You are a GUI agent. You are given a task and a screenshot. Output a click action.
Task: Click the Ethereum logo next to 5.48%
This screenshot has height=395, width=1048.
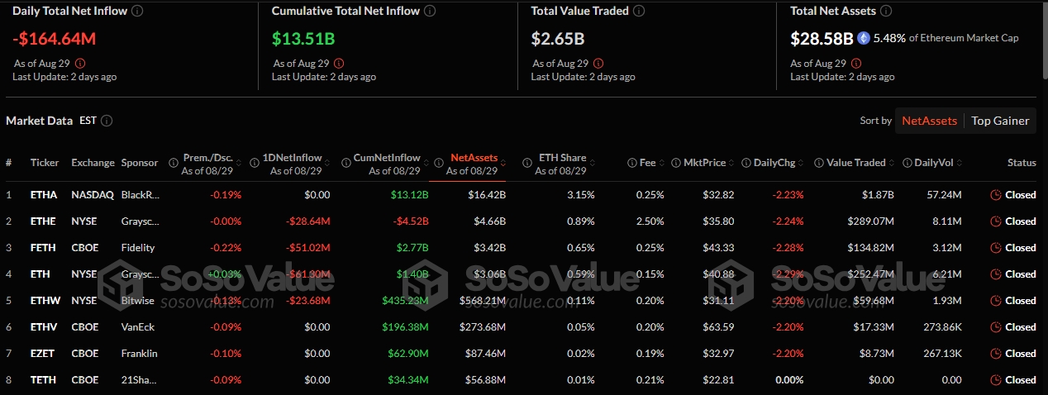tap(865, 38)
